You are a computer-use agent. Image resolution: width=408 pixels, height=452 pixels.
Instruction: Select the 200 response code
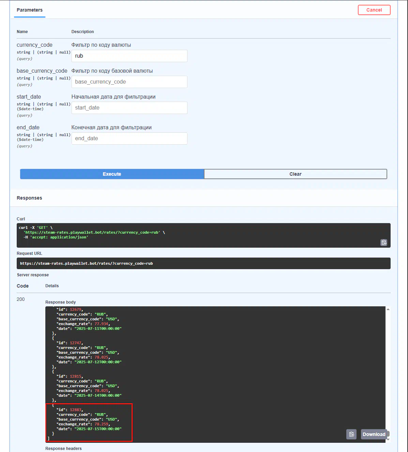21,299
